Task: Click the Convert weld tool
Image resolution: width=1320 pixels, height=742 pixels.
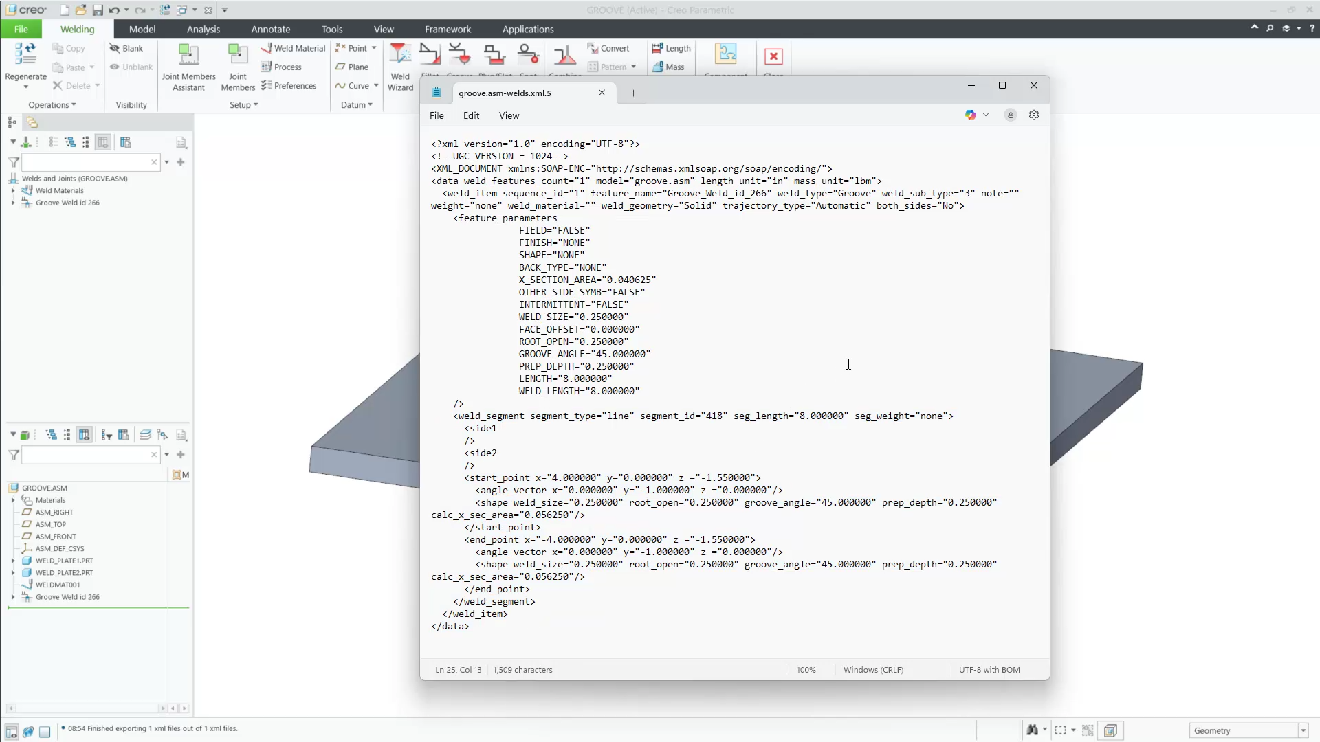Action: (x=608, y=48)
